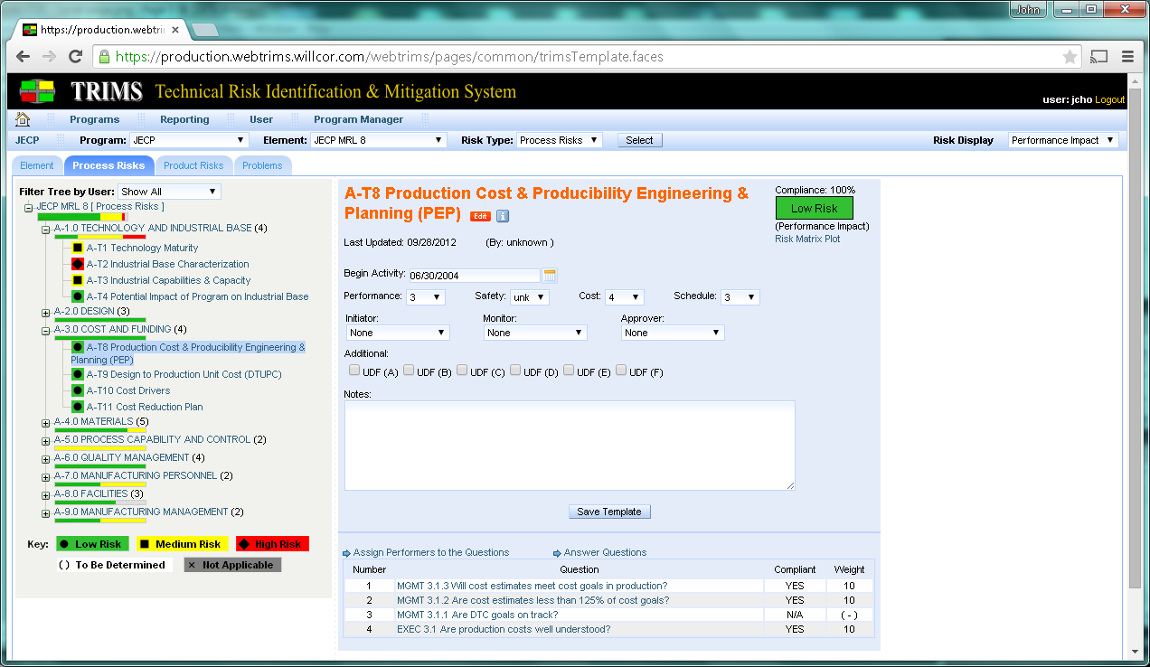This screenshot has width=1150, height=667.
Task: Open the calendar picker for Begin Activity
Action: [x=550, y=276]
